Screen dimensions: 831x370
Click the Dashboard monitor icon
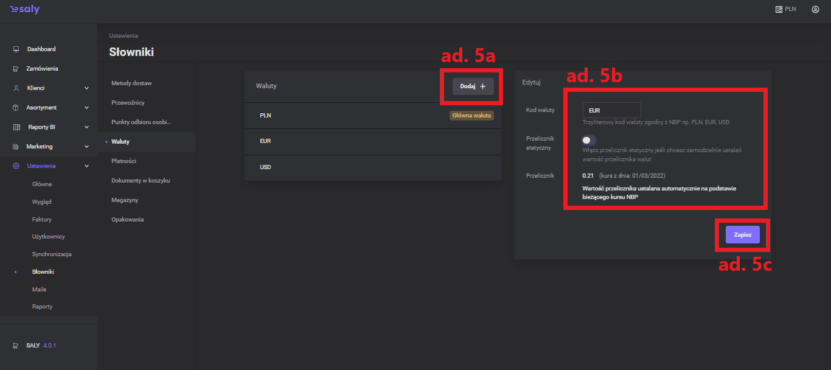[16, 49]
